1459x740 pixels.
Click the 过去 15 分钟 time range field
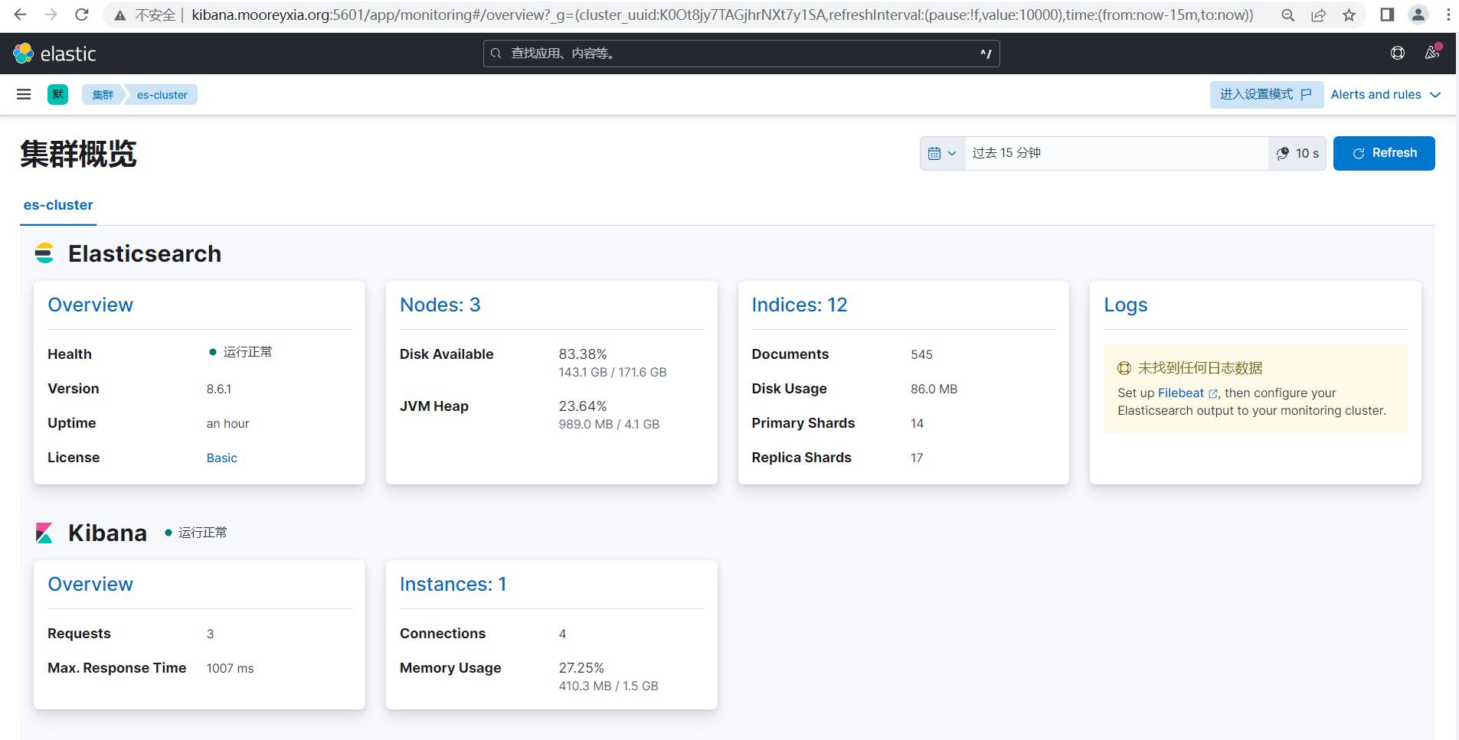pyautogui.click(x=1116, y=153)
